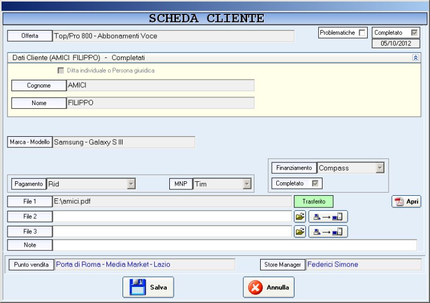
Task: Save the record with the Salva button
Action: tap(148, 287)
